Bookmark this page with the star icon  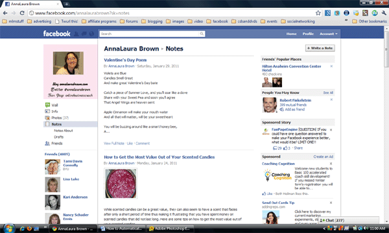(x=318, y=13)
